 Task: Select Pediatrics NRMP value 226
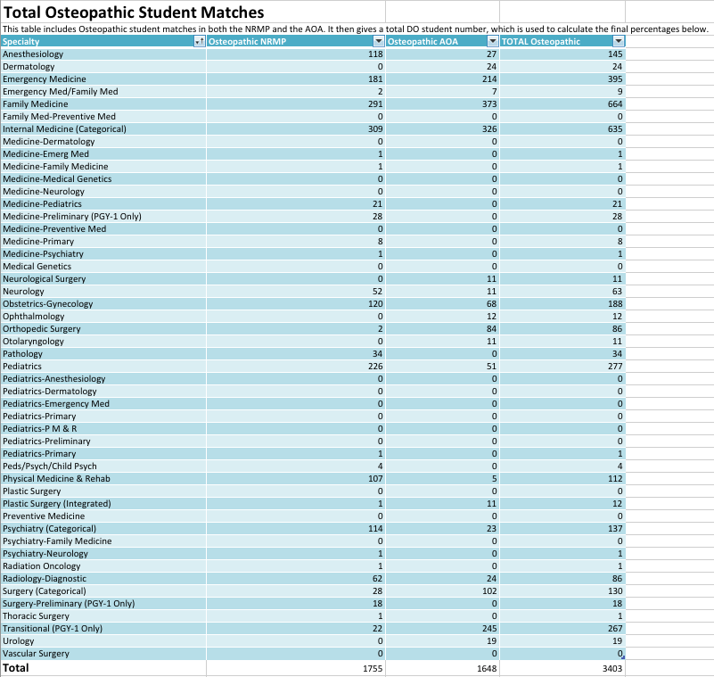tap(375, 367)
